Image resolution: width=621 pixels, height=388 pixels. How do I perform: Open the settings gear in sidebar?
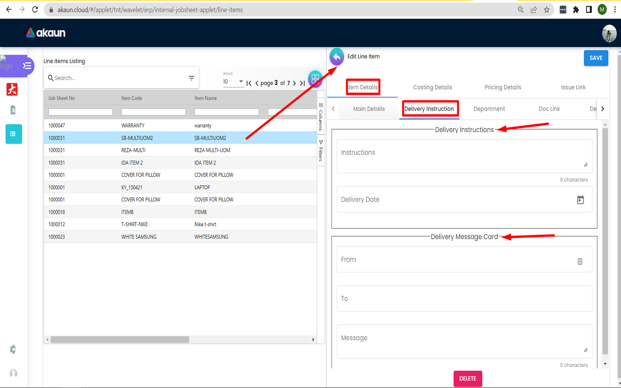tap(13, 350)
